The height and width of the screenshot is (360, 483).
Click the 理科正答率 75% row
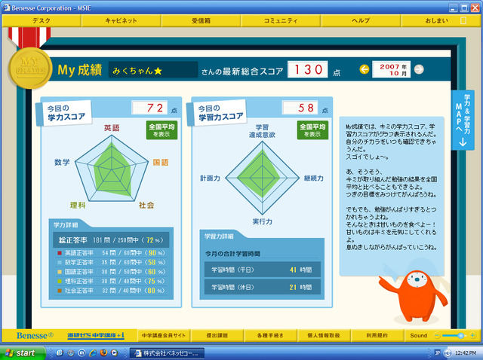(112, 281)
